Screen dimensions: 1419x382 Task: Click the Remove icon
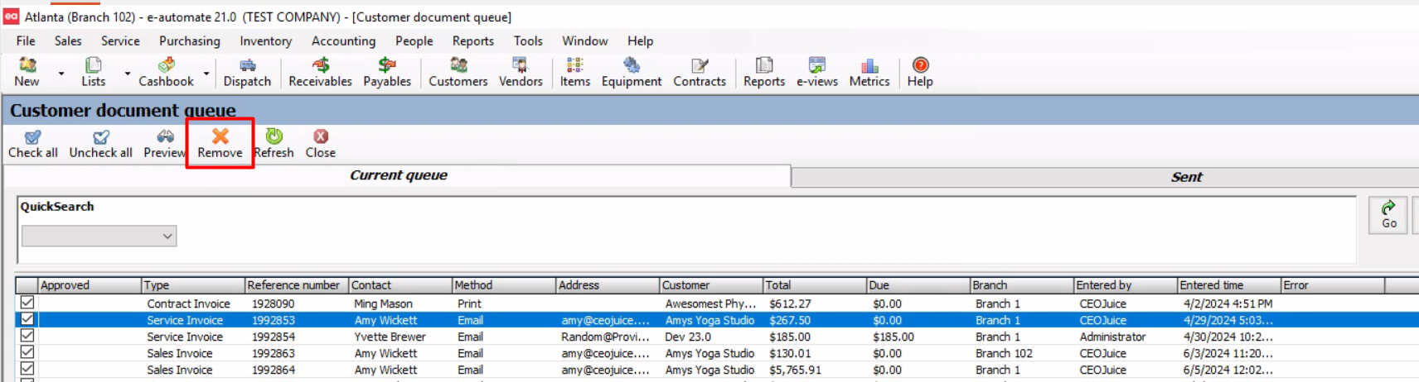pos(220,144)
